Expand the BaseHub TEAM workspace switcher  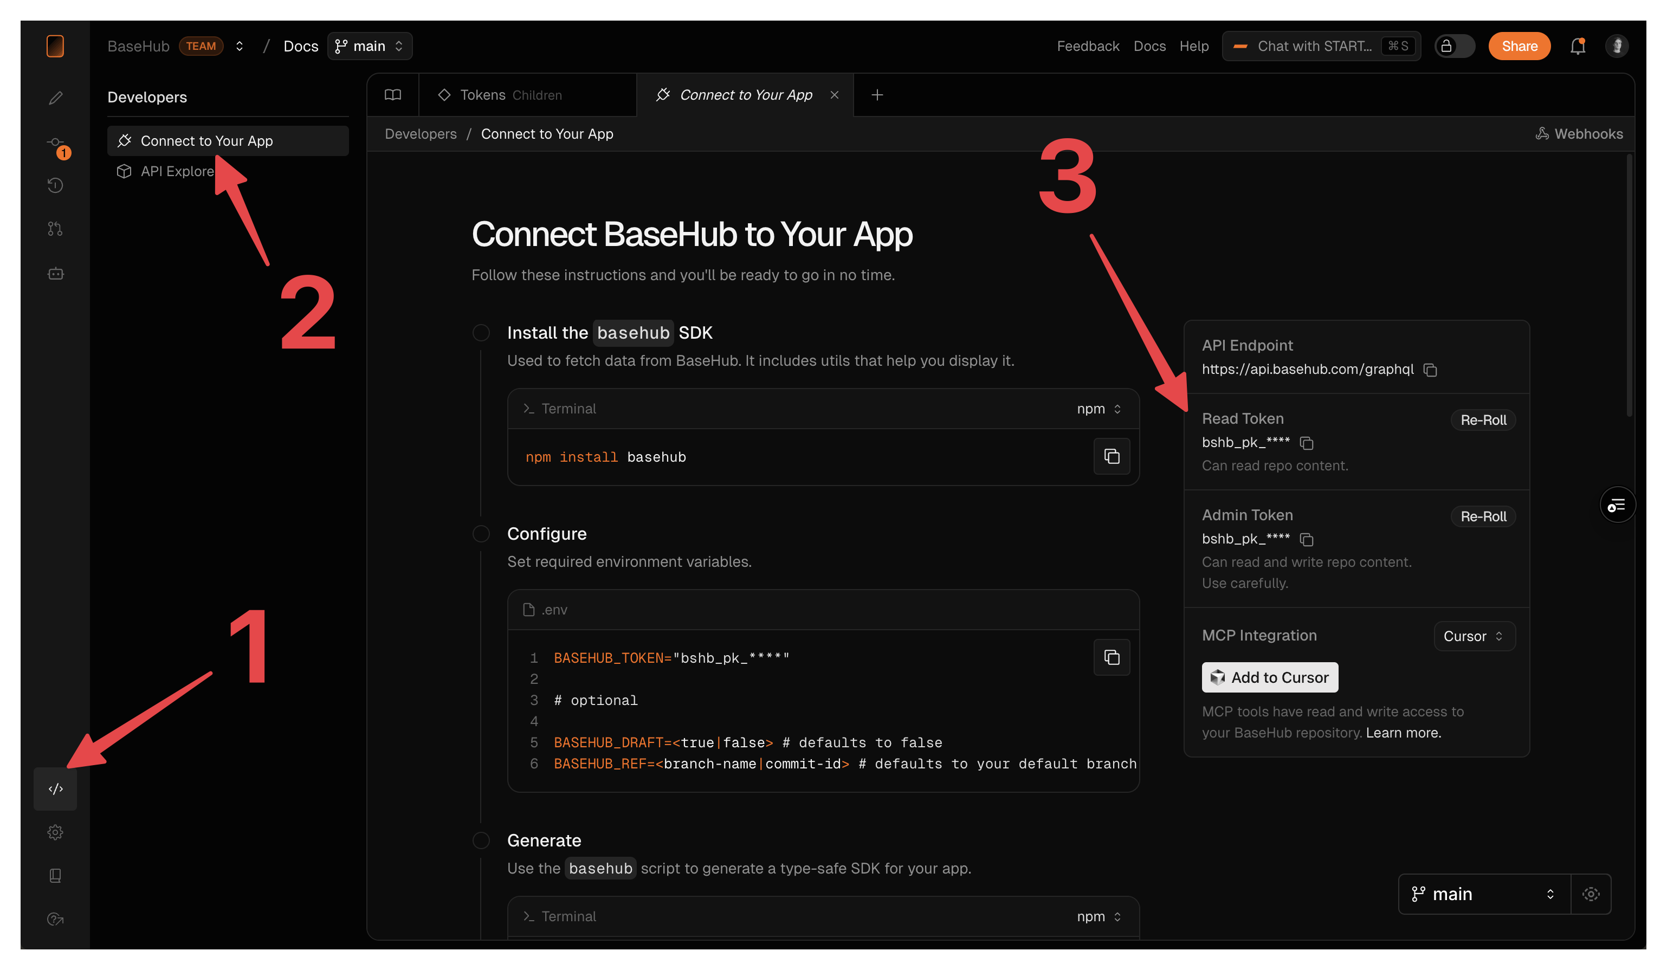(240, 46)
